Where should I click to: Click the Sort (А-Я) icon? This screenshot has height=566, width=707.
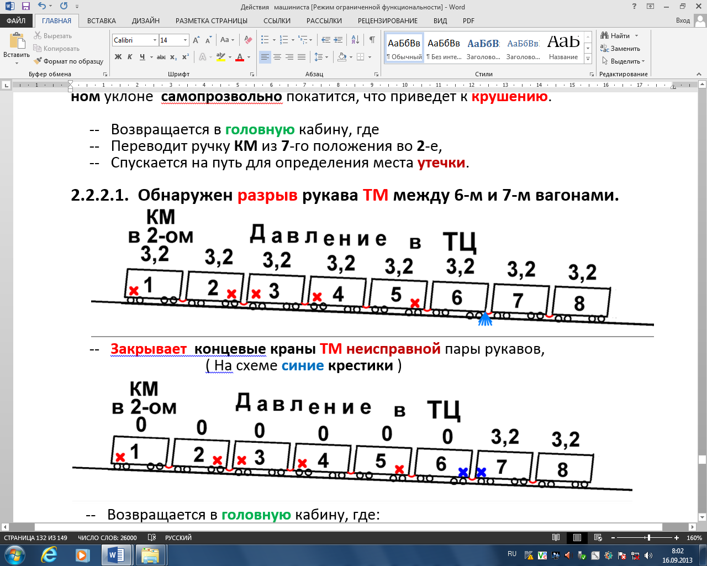(355, 40)
